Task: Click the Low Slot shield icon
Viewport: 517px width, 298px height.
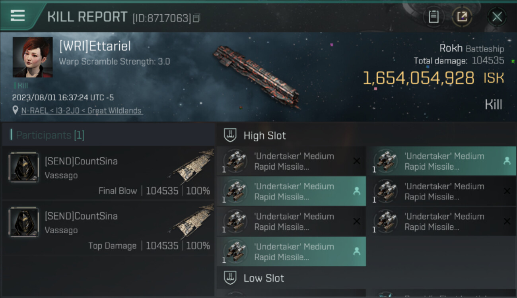Action: click(x=231, y=278)
